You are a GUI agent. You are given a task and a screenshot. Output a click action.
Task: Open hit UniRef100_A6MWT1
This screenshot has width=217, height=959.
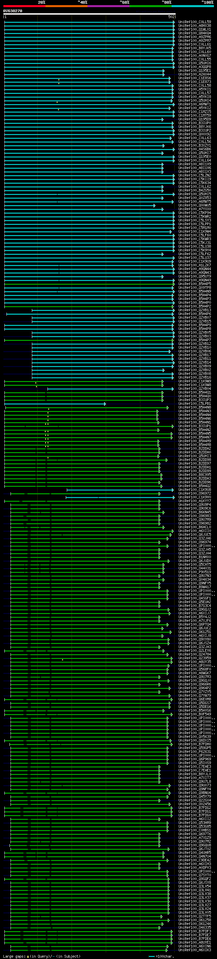tap(194, 104)
